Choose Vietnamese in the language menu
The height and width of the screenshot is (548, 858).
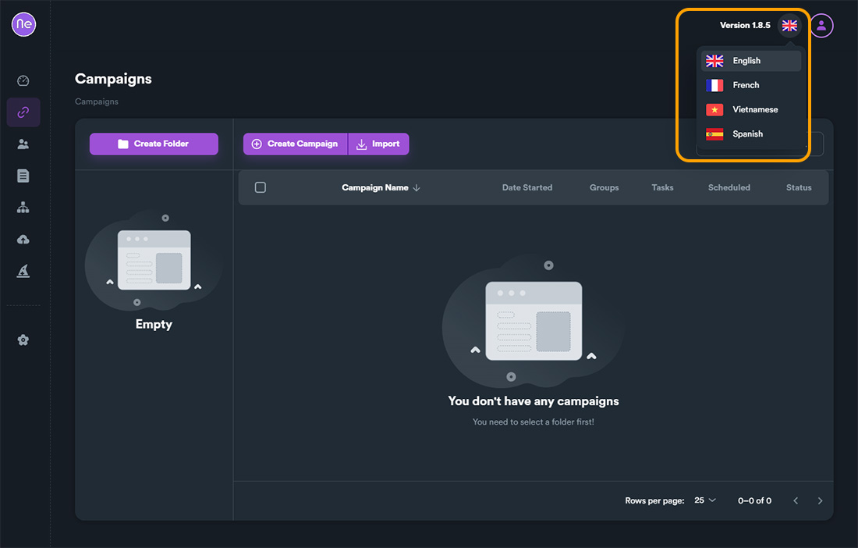click(754, 109)
